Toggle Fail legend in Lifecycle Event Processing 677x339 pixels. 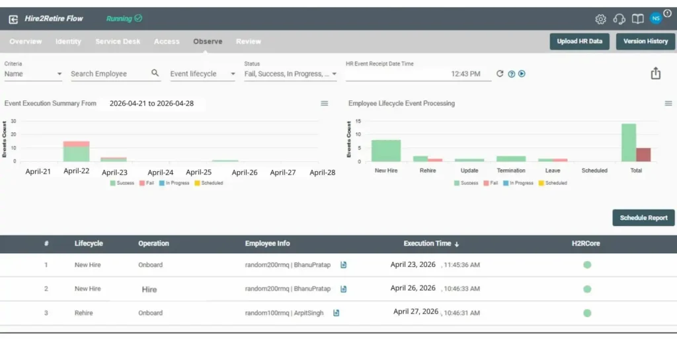491,183
